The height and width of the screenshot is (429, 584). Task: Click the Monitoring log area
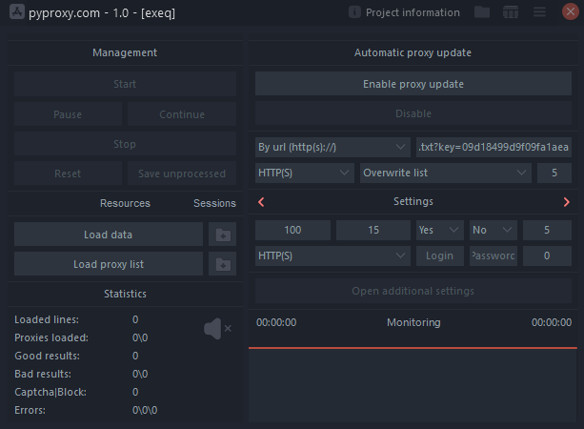tap(413, 385)
